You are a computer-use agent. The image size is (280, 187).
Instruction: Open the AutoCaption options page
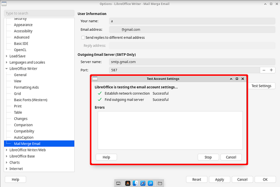pos(24,138)
